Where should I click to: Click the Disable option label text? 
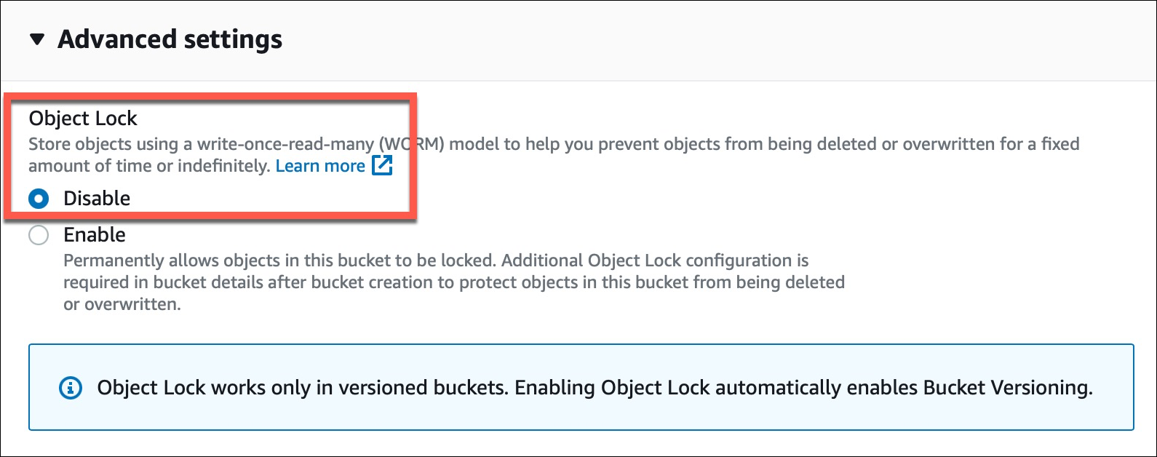[x=97, y=198]
